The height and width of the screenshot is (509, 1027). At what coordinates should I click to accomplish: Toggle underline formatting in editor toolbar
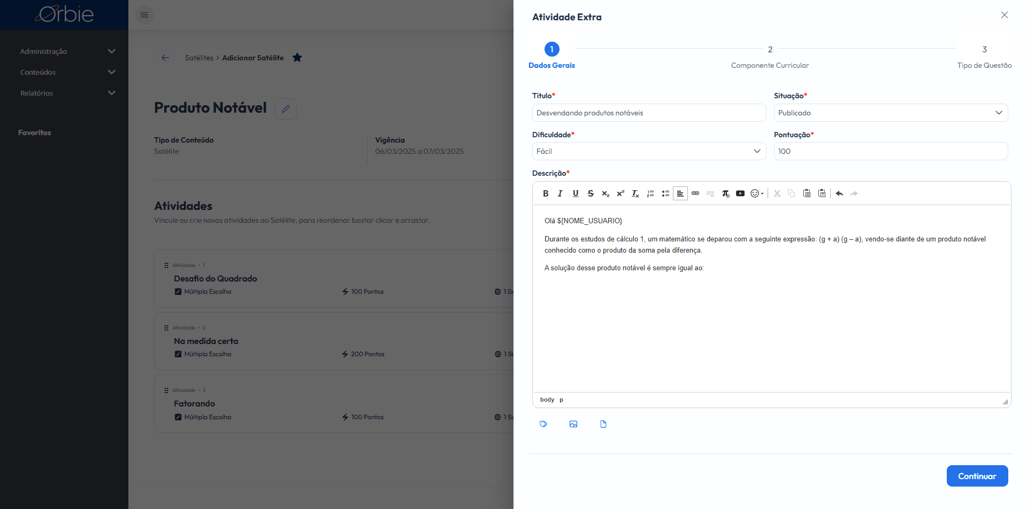[x=576, y=193]
